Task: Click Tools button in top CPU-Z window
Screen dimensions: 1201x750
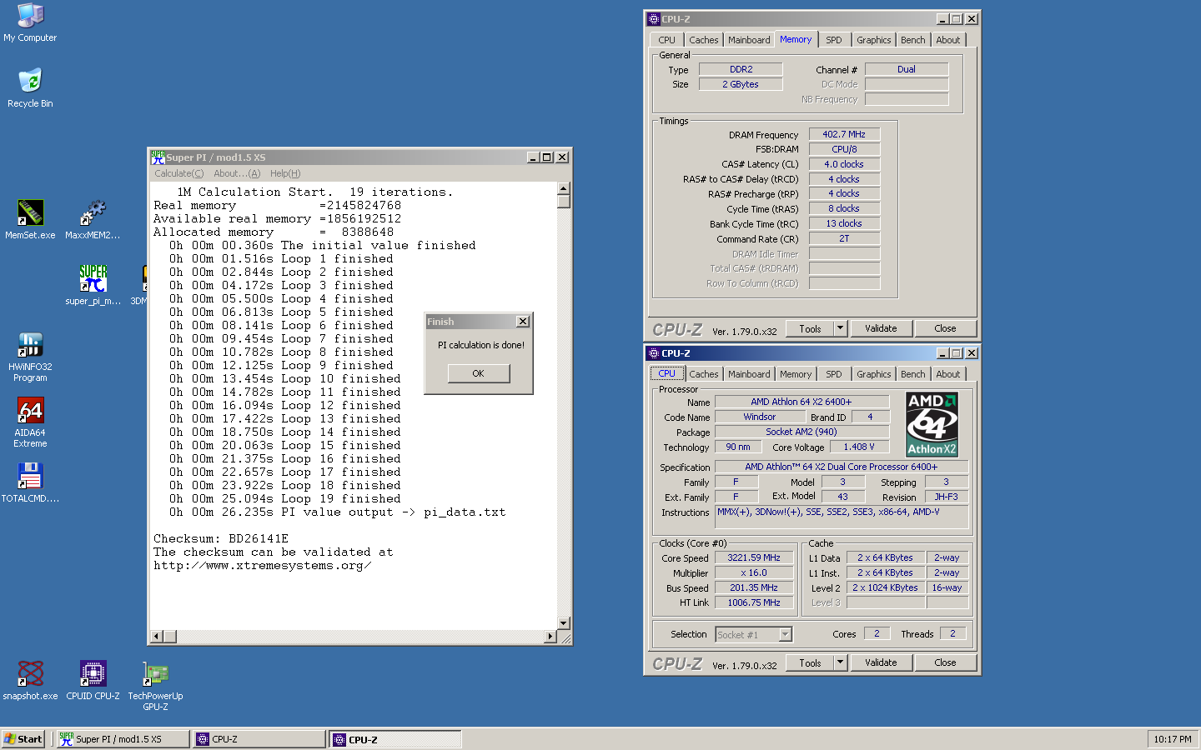Action: click(x=810, y=329)
